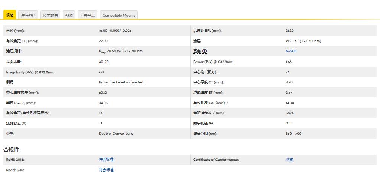Open the 浏览 link for Certificate of Conformance
The width and height of the screenshot is (380, 186).
[x=289, y=160]
